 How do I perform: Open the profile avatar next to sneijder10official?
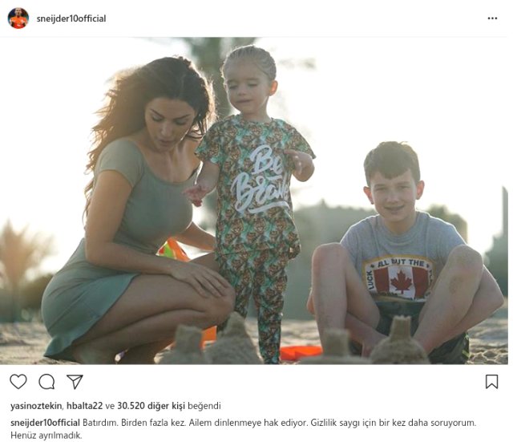click(18, 18)
